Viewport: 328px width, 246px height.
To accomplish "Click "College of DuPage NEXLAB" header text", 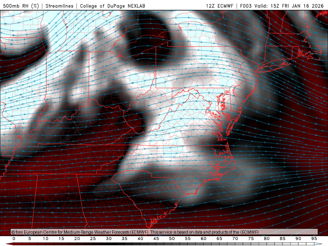I will click(x=112, y=6).
